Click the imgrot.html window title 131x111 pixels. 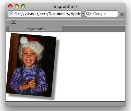tap(65, 7)
